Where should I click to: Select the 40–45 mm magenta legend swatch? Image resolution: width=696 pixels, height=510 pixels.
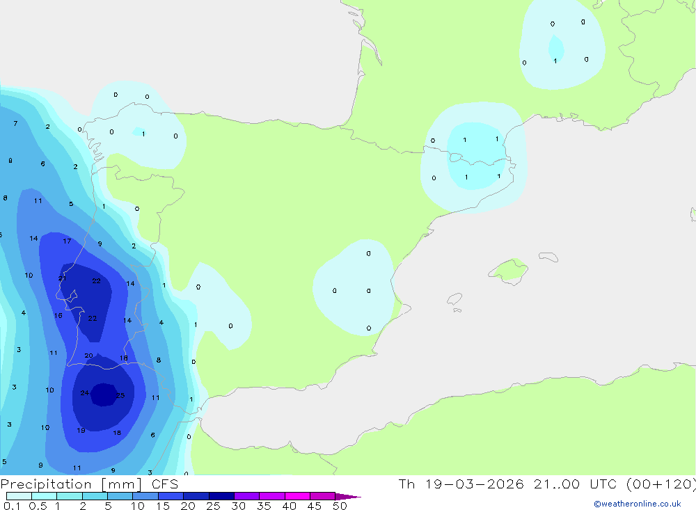tap(297, 496)
